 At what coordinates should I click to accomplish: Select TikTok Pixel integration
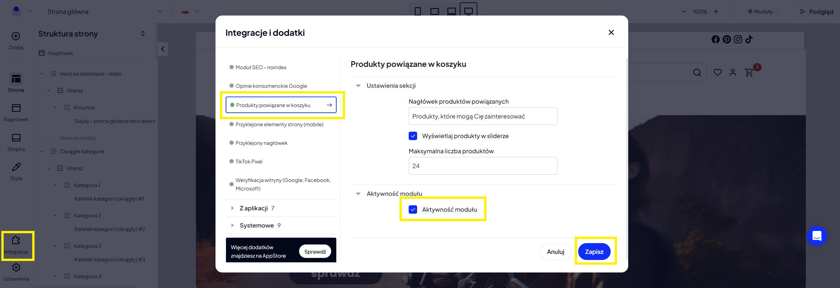[249, 162]
